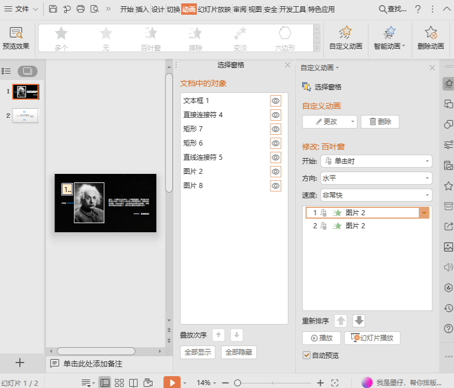Switch to outline view in slide panel
The height and width of the screenshot is (388, 454).
pos(6,71)
